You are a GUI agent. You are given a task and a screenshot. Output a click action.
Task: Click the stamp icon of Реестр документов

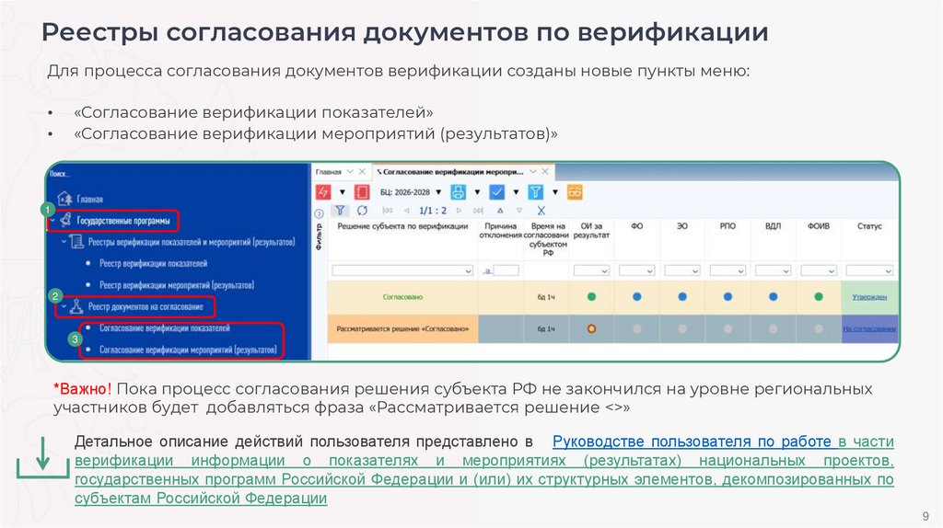pos(76,306)
